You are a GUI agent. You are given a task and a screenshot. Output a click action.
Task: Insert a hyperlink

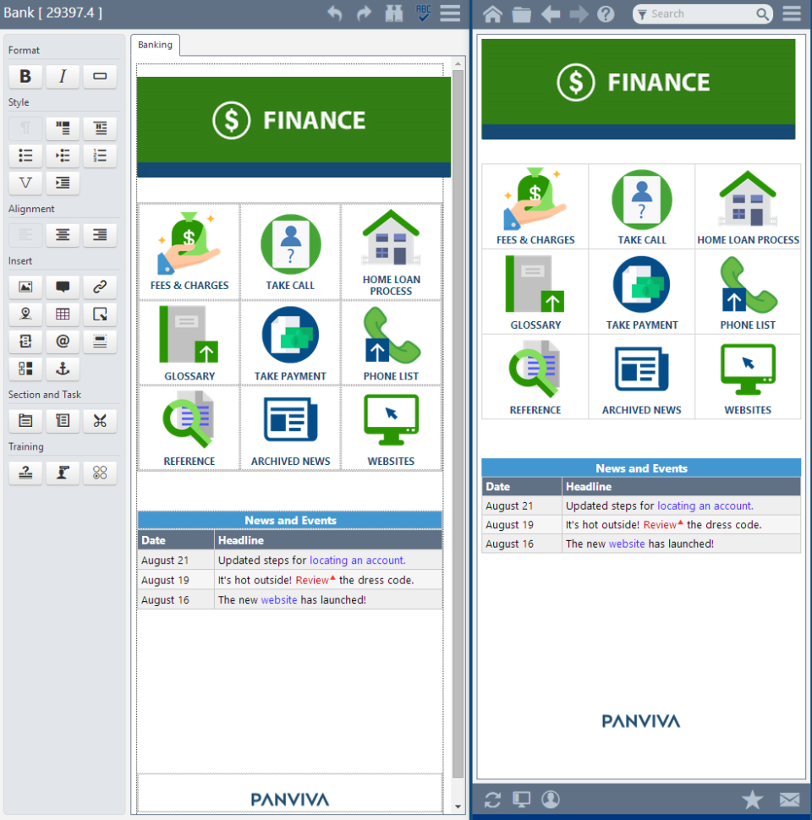click(100, 287)
